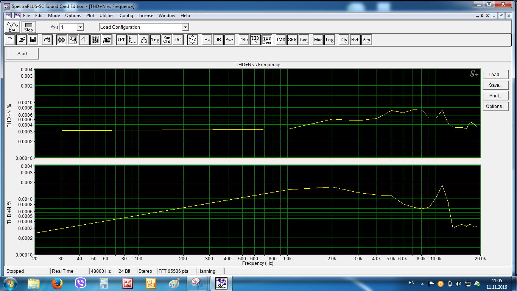Click the Start measurement button
517x291 pixels.
tap(22, 54)
